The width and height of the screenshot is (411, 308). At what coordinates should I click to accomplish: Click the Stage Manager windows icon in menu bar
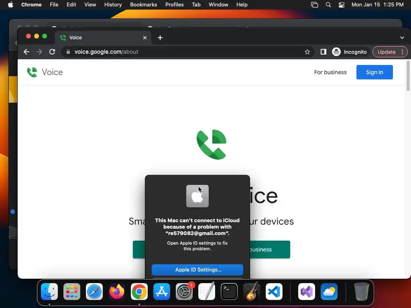point(314,5)
